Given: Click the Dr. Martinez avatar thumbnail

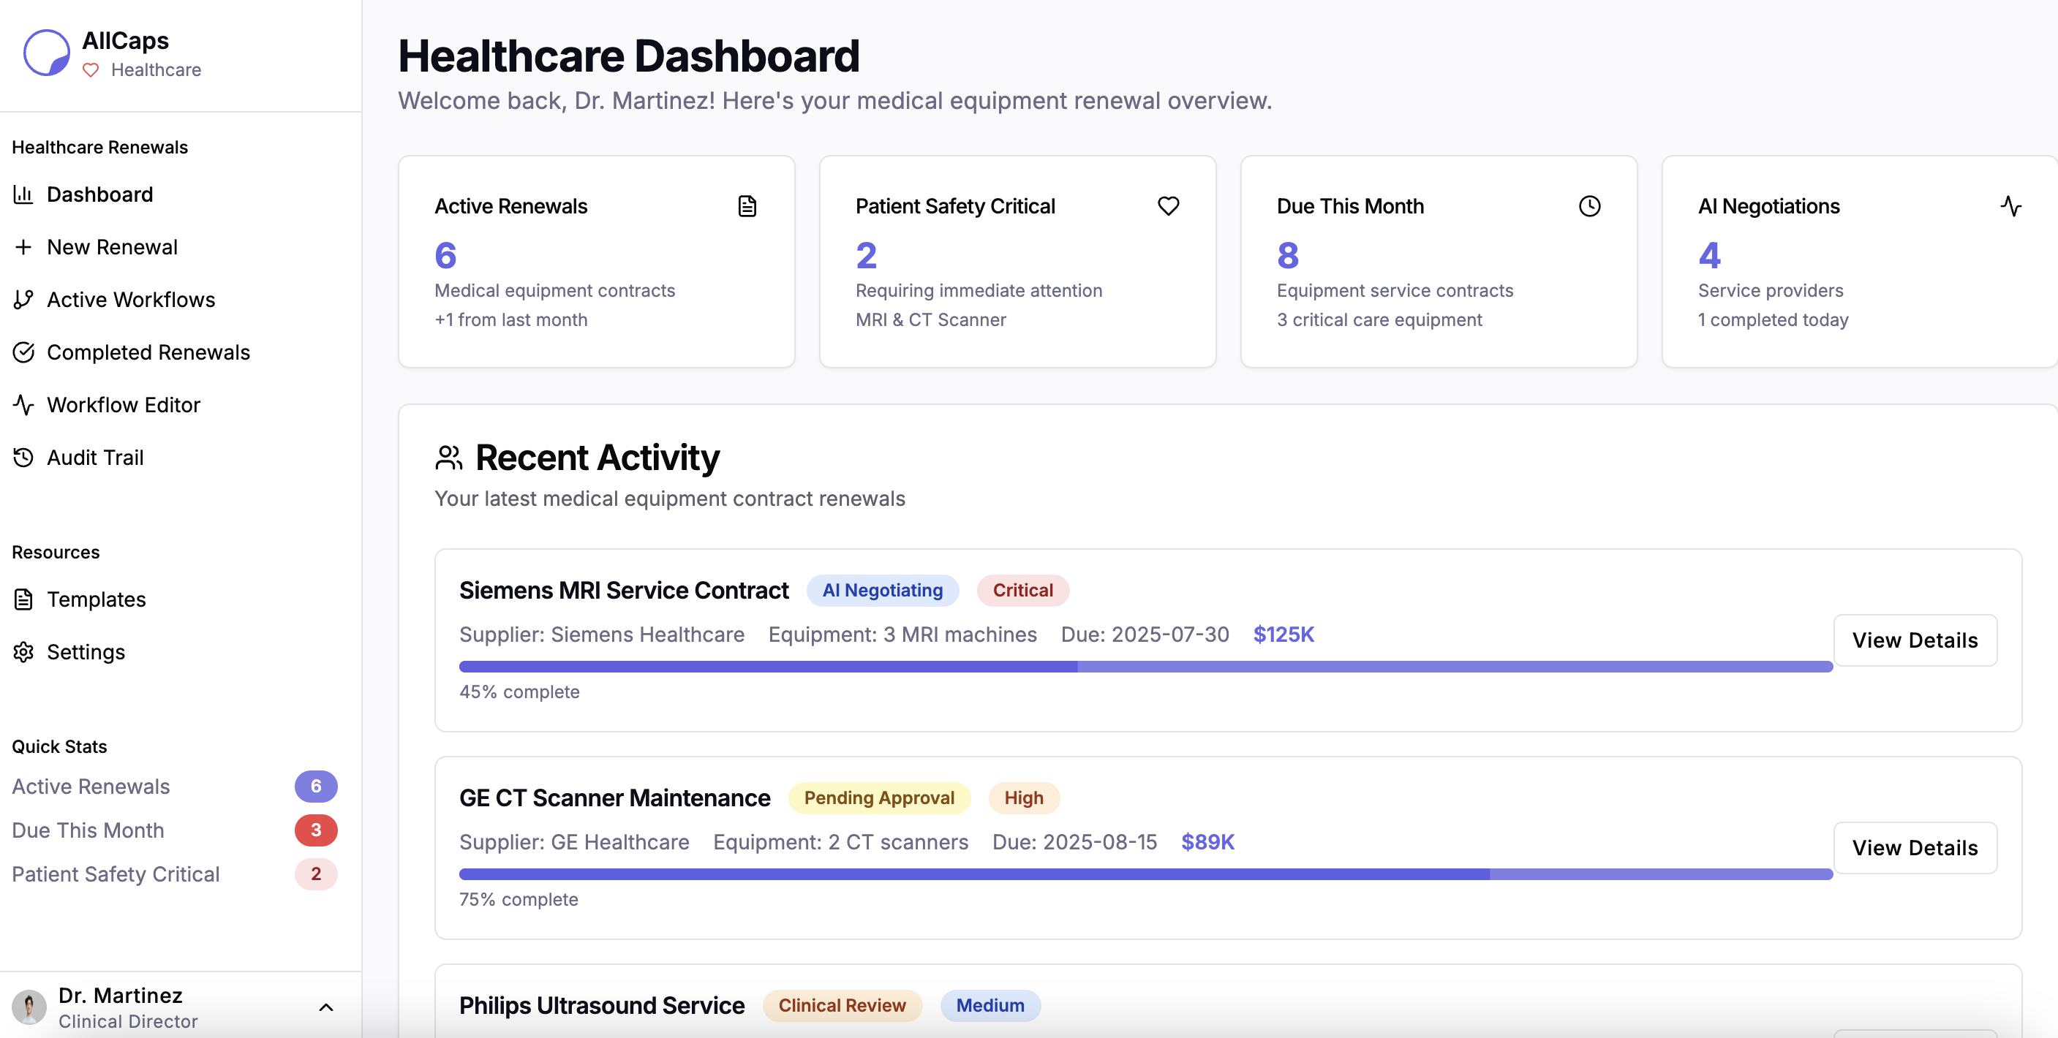Looking at the screenshot, I should click(x=29, y=1007).
